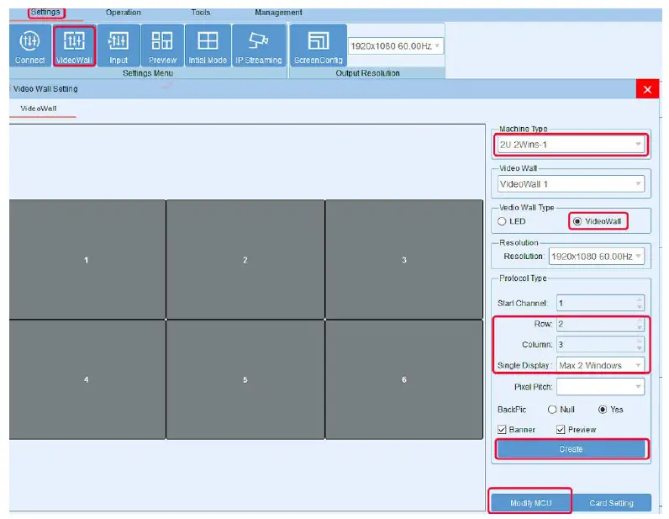This screenshot has width=669, height=519.
Task: Increase the Column stepper value
Action: (640, 341)
